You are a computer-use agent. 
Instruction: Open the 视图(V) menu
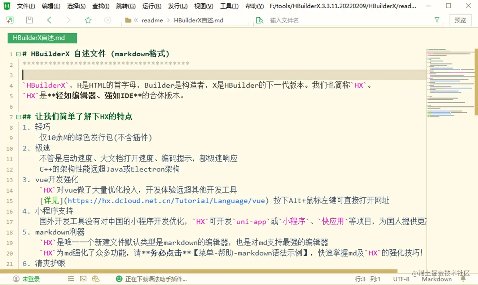(203, 6)
